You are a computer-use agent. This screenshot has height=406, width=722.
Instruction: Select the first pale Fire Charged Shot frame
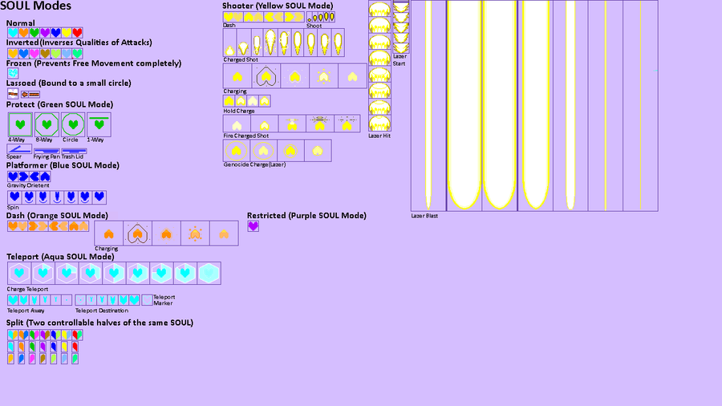click(237, 124)
